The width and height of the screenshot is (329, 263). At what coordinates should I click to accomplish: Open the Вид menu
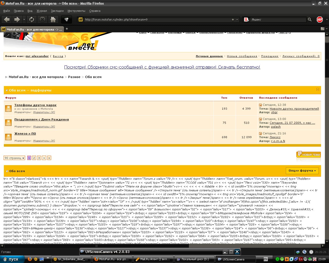[30, 11]
